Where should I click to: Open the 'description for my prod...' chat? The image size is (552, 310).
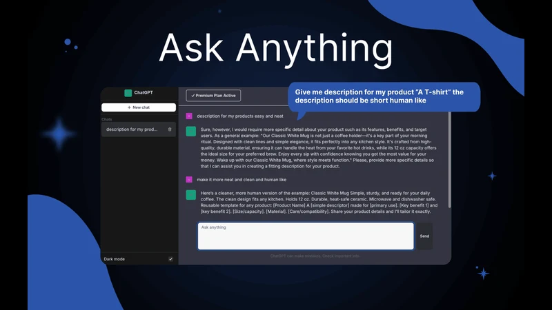click(x=139, y=130)
